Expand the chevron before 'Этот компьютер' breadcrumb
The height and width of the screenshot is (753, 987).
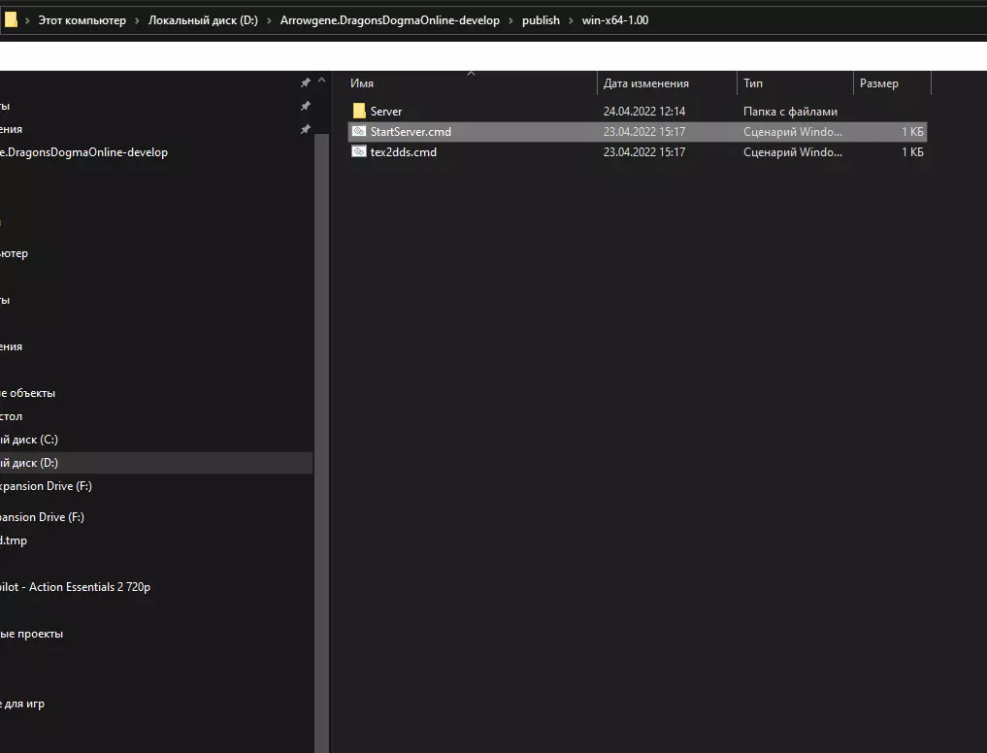[x=28, y=20]
